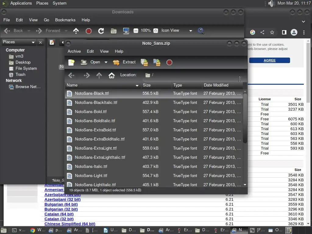Click zoom in icon beside 100%
This screenshot has height=234, width=312.
click(x=156, y=31)
